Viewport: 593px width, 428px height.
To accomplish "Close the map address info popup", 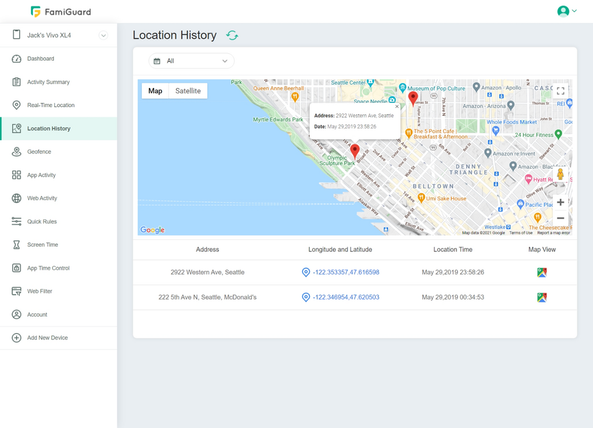I will tap(397, 107).
